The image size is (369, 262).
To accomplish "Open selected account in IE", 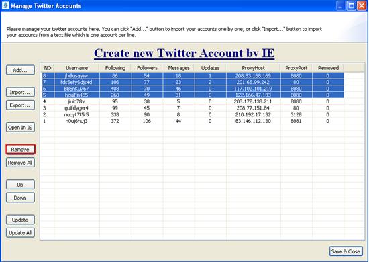I will coord(20,128).
